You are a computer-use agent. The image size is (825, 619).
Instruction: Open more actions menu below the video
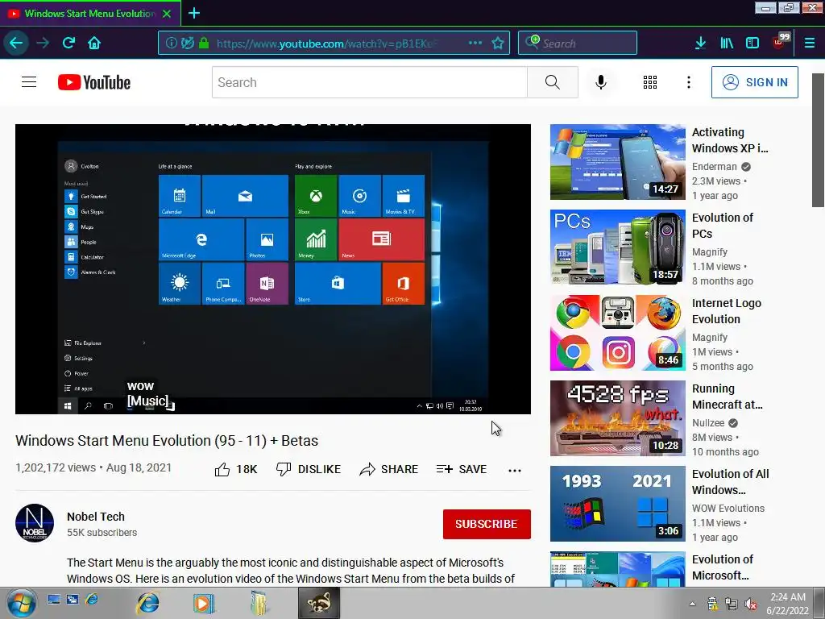(515, 470)
